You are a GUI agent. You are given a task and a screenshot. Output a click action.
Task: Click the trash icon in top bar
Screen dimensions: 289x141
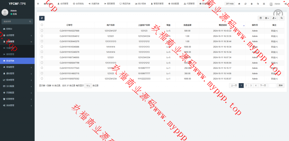pos(252,4)
